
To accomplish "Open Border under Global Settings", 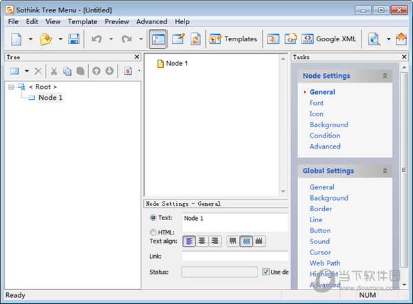I will pyautogui.click(x=321, y=209).
